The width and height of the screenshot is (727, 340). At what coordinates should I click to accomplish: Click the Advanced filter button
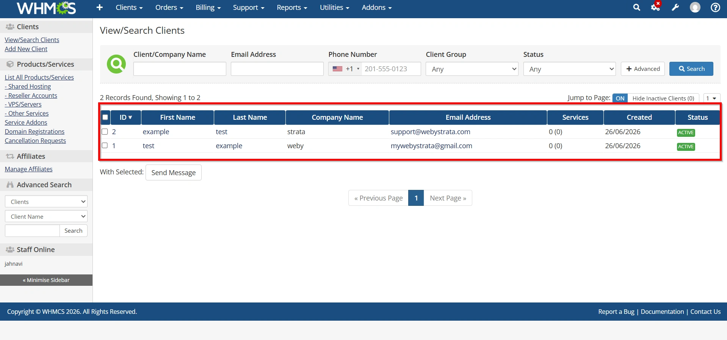click(x=643, y=69)
